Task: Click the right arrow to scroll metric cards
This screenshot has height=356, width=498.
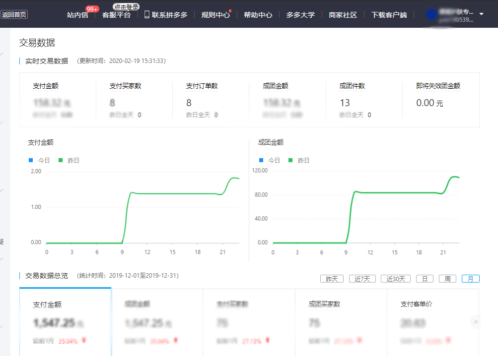Action: pyautogui.click(x=476, y=322)
